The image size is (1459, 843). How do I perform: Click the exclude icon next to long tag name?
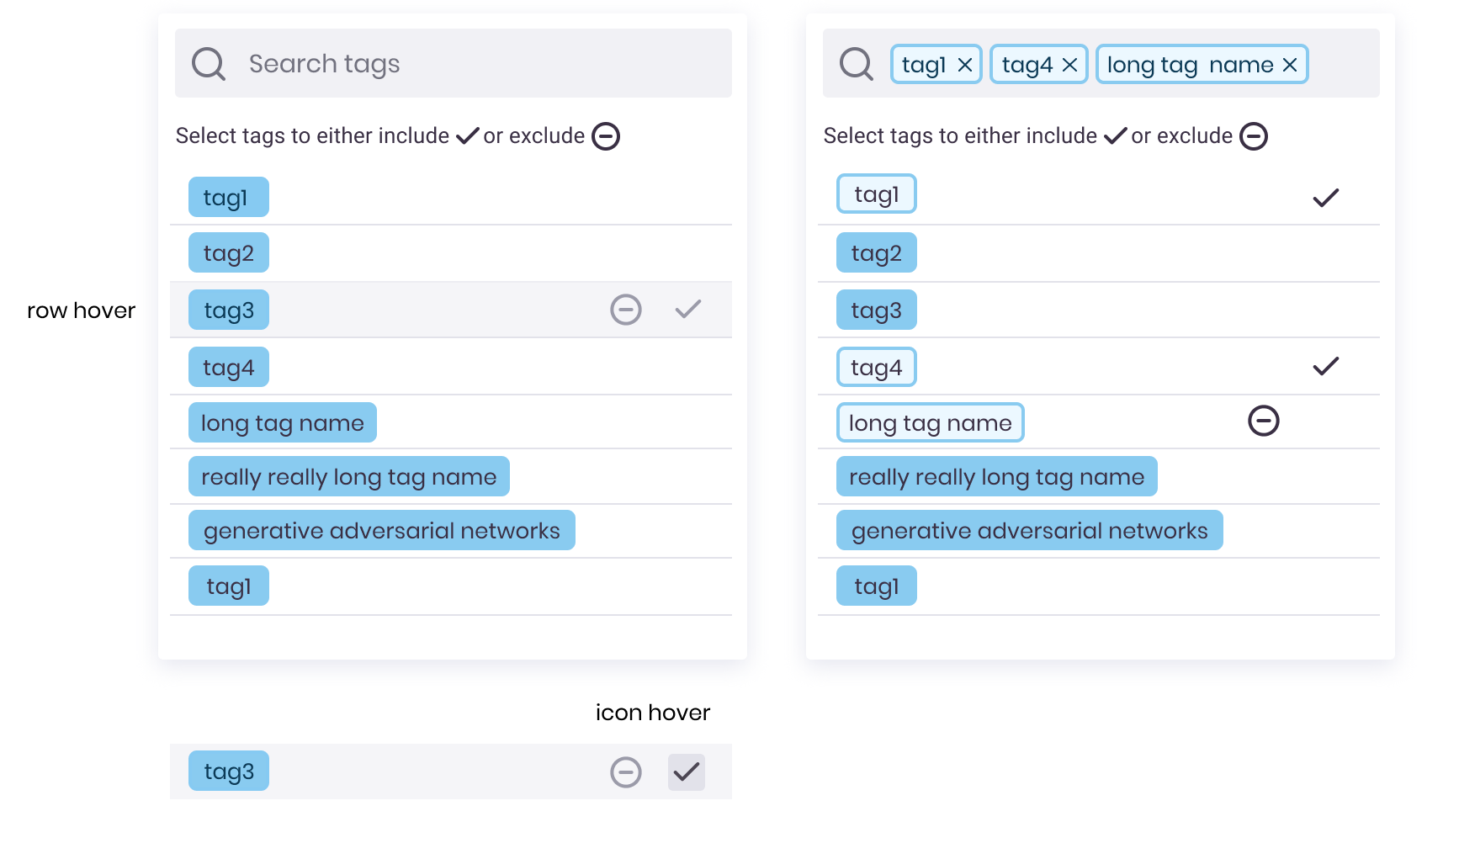pyautogui.click(x=1264, y=421)
